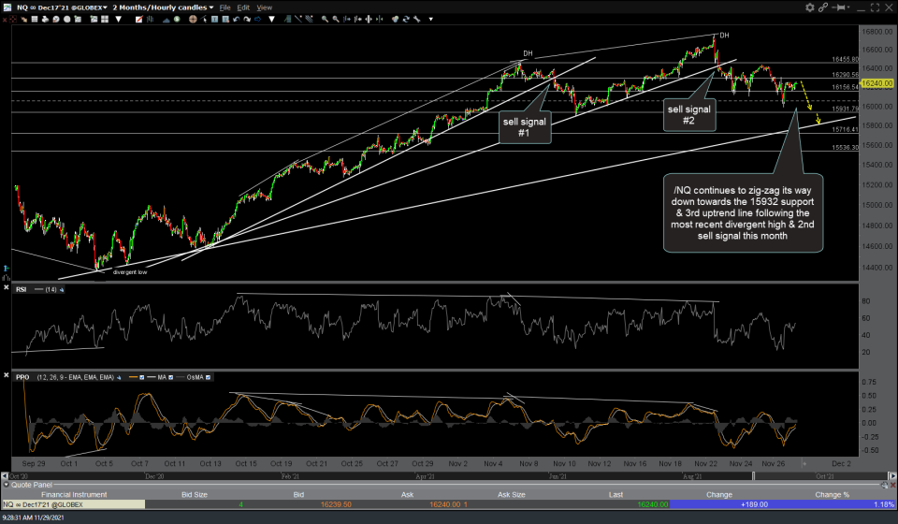Toggle the PPO MA line checkbox

[170, 377]
